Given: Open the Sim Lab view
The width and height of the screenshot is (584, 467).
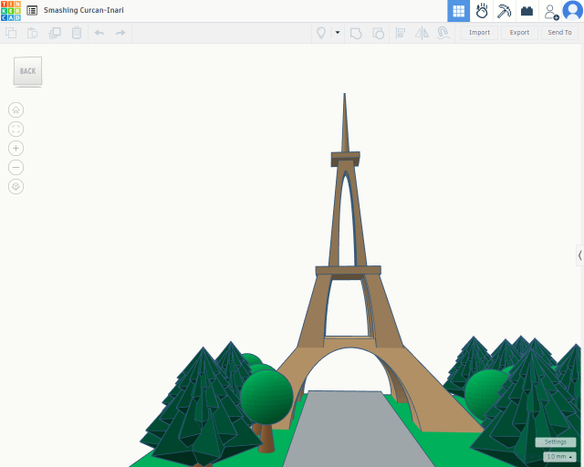Looking at the screenshot, I should 482,11.
